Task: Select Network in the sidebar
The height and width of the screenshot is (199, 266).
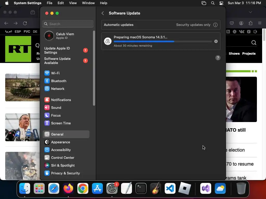Action: coord(66,89)
